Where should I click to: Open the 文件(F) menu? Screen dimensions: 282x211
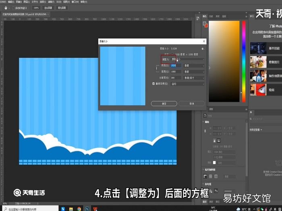[3, 2]
